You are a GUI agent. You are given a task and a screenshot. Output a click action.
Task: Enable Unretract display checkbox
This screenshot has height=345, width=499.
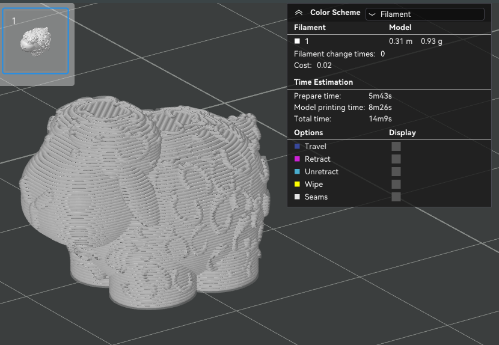[396, 171]
